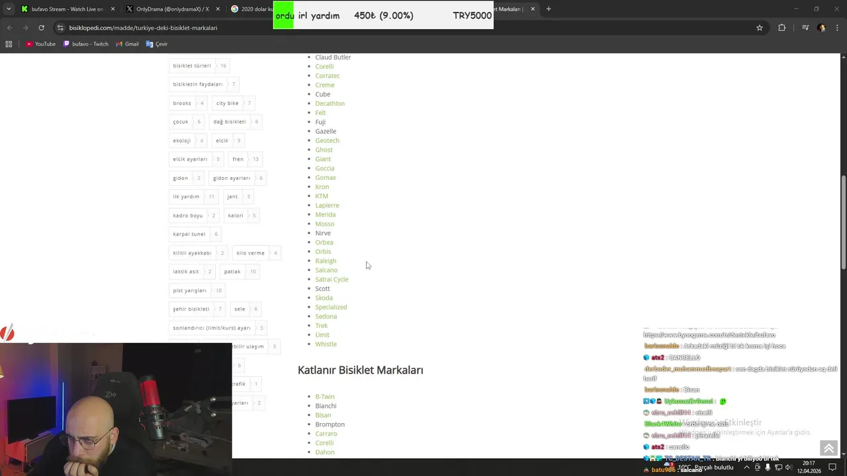
Task: Open the Whistle brand link
Action: coord(326,344)
